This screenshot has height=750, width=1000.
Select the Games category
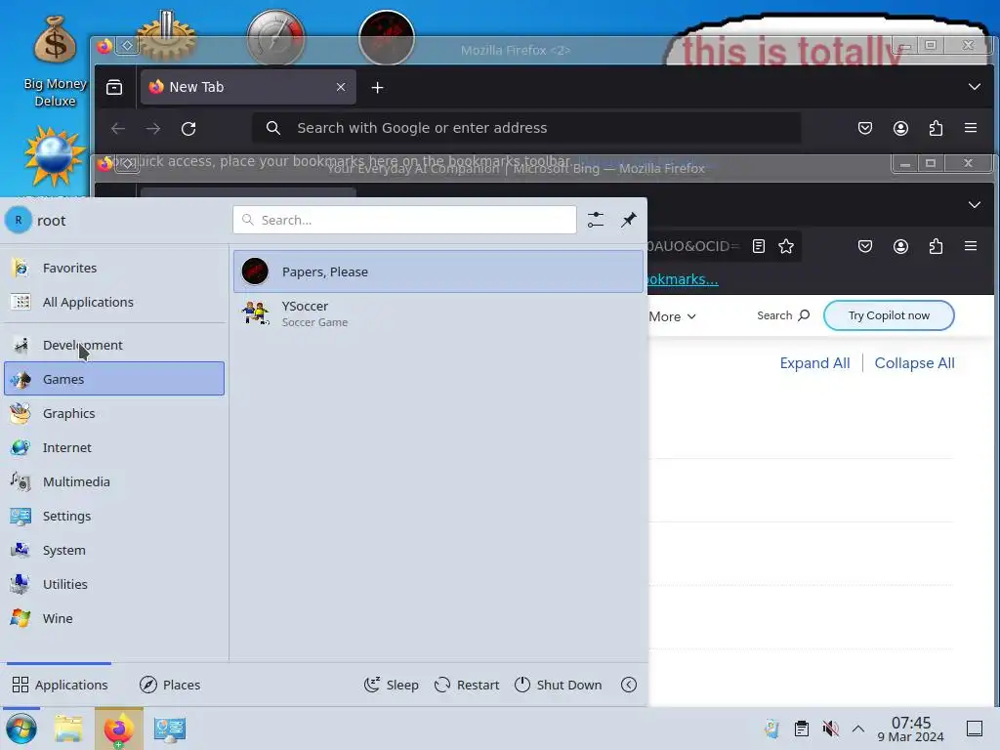[114, 379]
